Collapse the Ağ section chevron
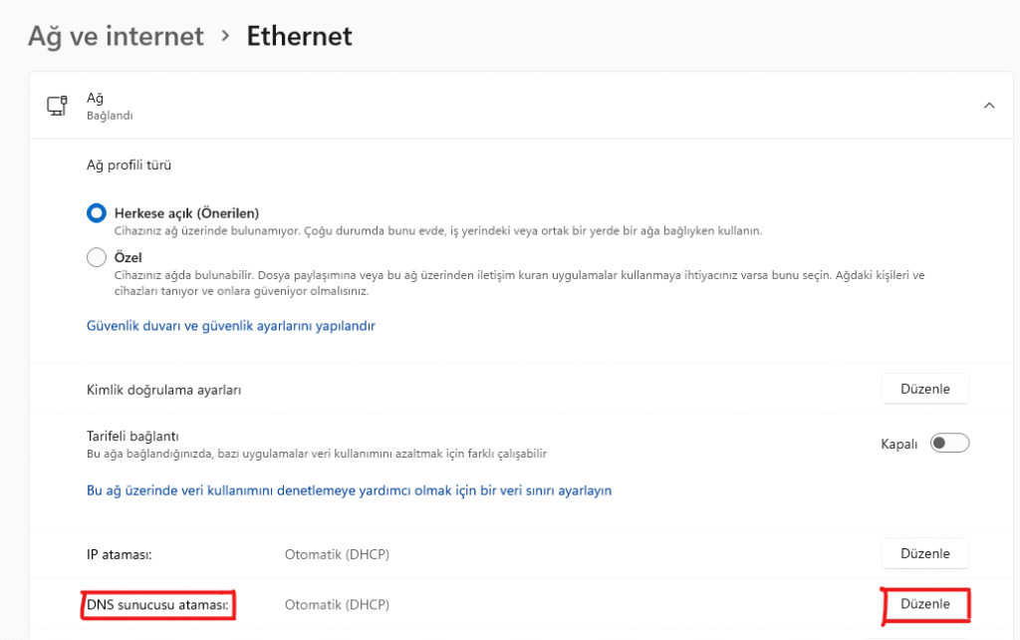Viewport: 1020px width, 640px height. [988, 106]
